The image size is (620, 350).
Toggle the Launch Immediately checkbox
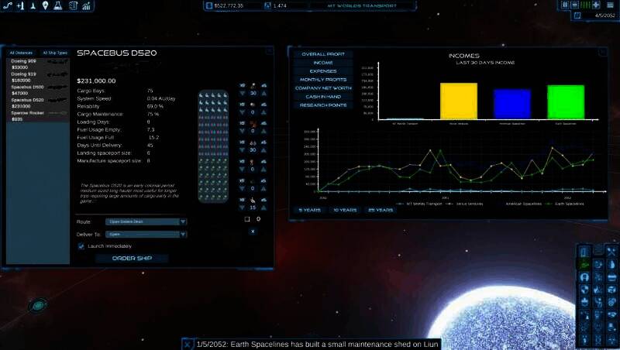(81, 246)
